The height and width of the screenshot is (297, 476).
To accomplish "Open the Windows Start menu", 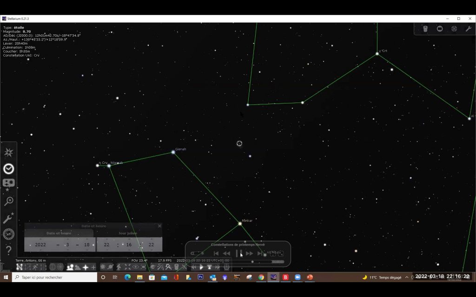I will 6,277.
